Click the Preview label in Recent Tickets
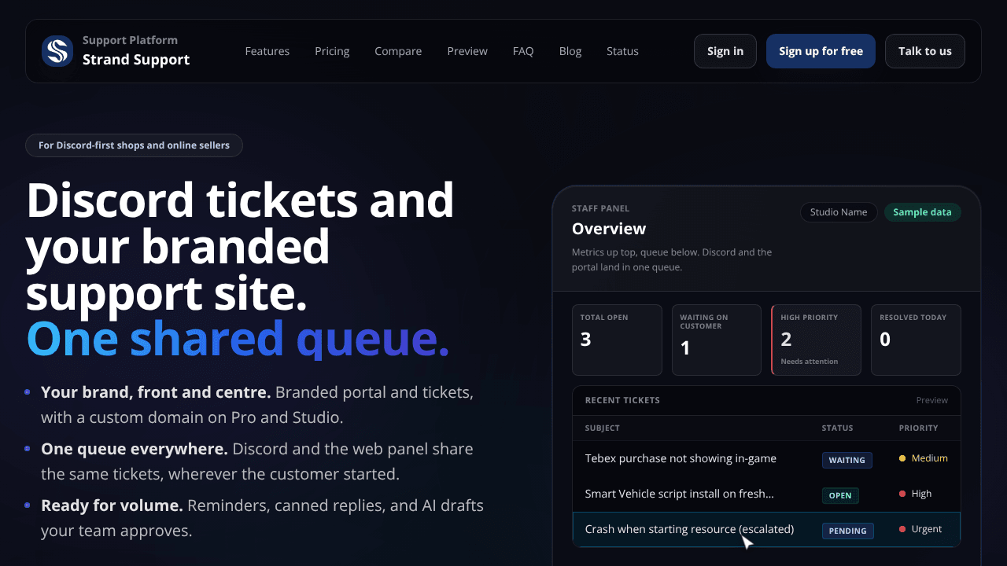1007x566 pixels. [x=932, y=400]
